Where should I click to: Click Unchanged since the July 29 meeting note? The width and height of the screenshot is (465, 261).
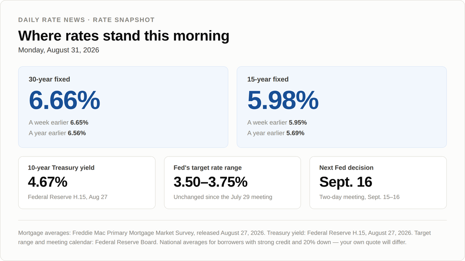[x=223, y=197]
